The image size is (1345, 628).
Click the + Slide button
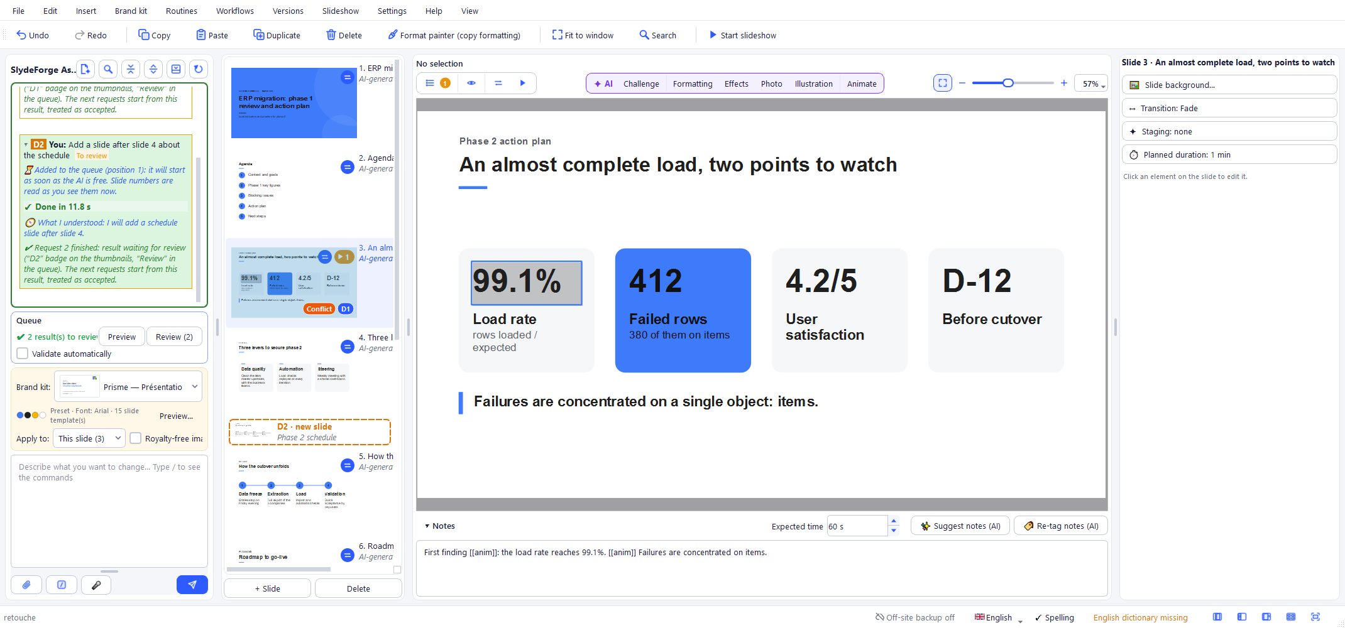[268, 588]
